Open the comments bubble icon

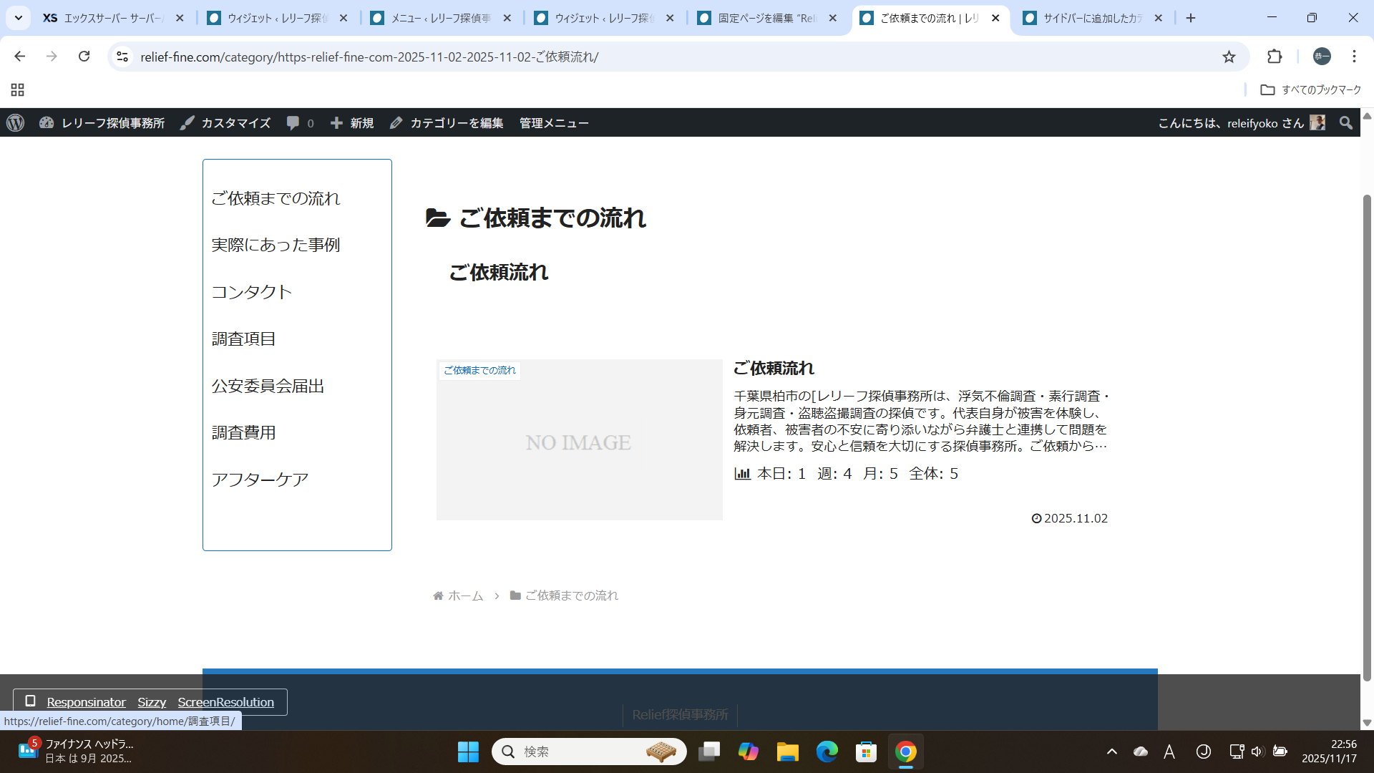(293, 123)
